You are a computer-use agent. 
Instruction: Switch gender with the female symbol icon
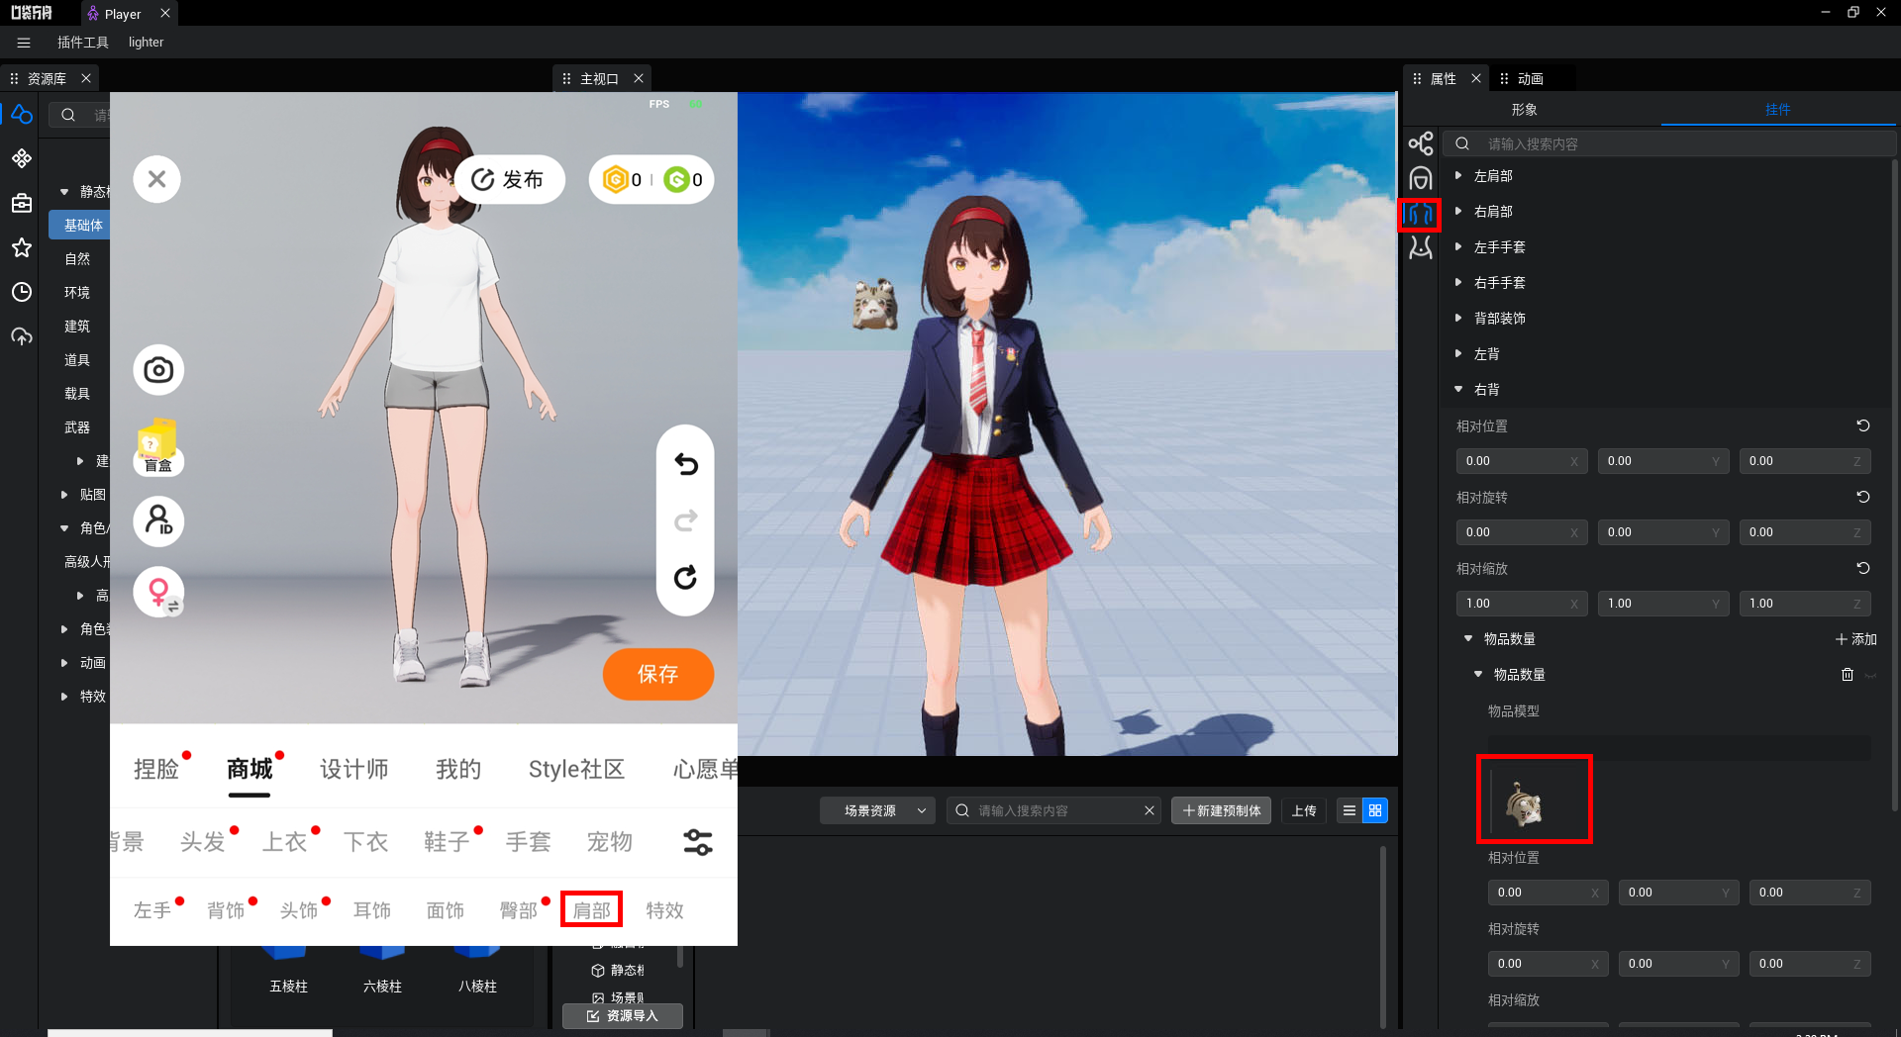pyautogui.click(x=158, y=592)
